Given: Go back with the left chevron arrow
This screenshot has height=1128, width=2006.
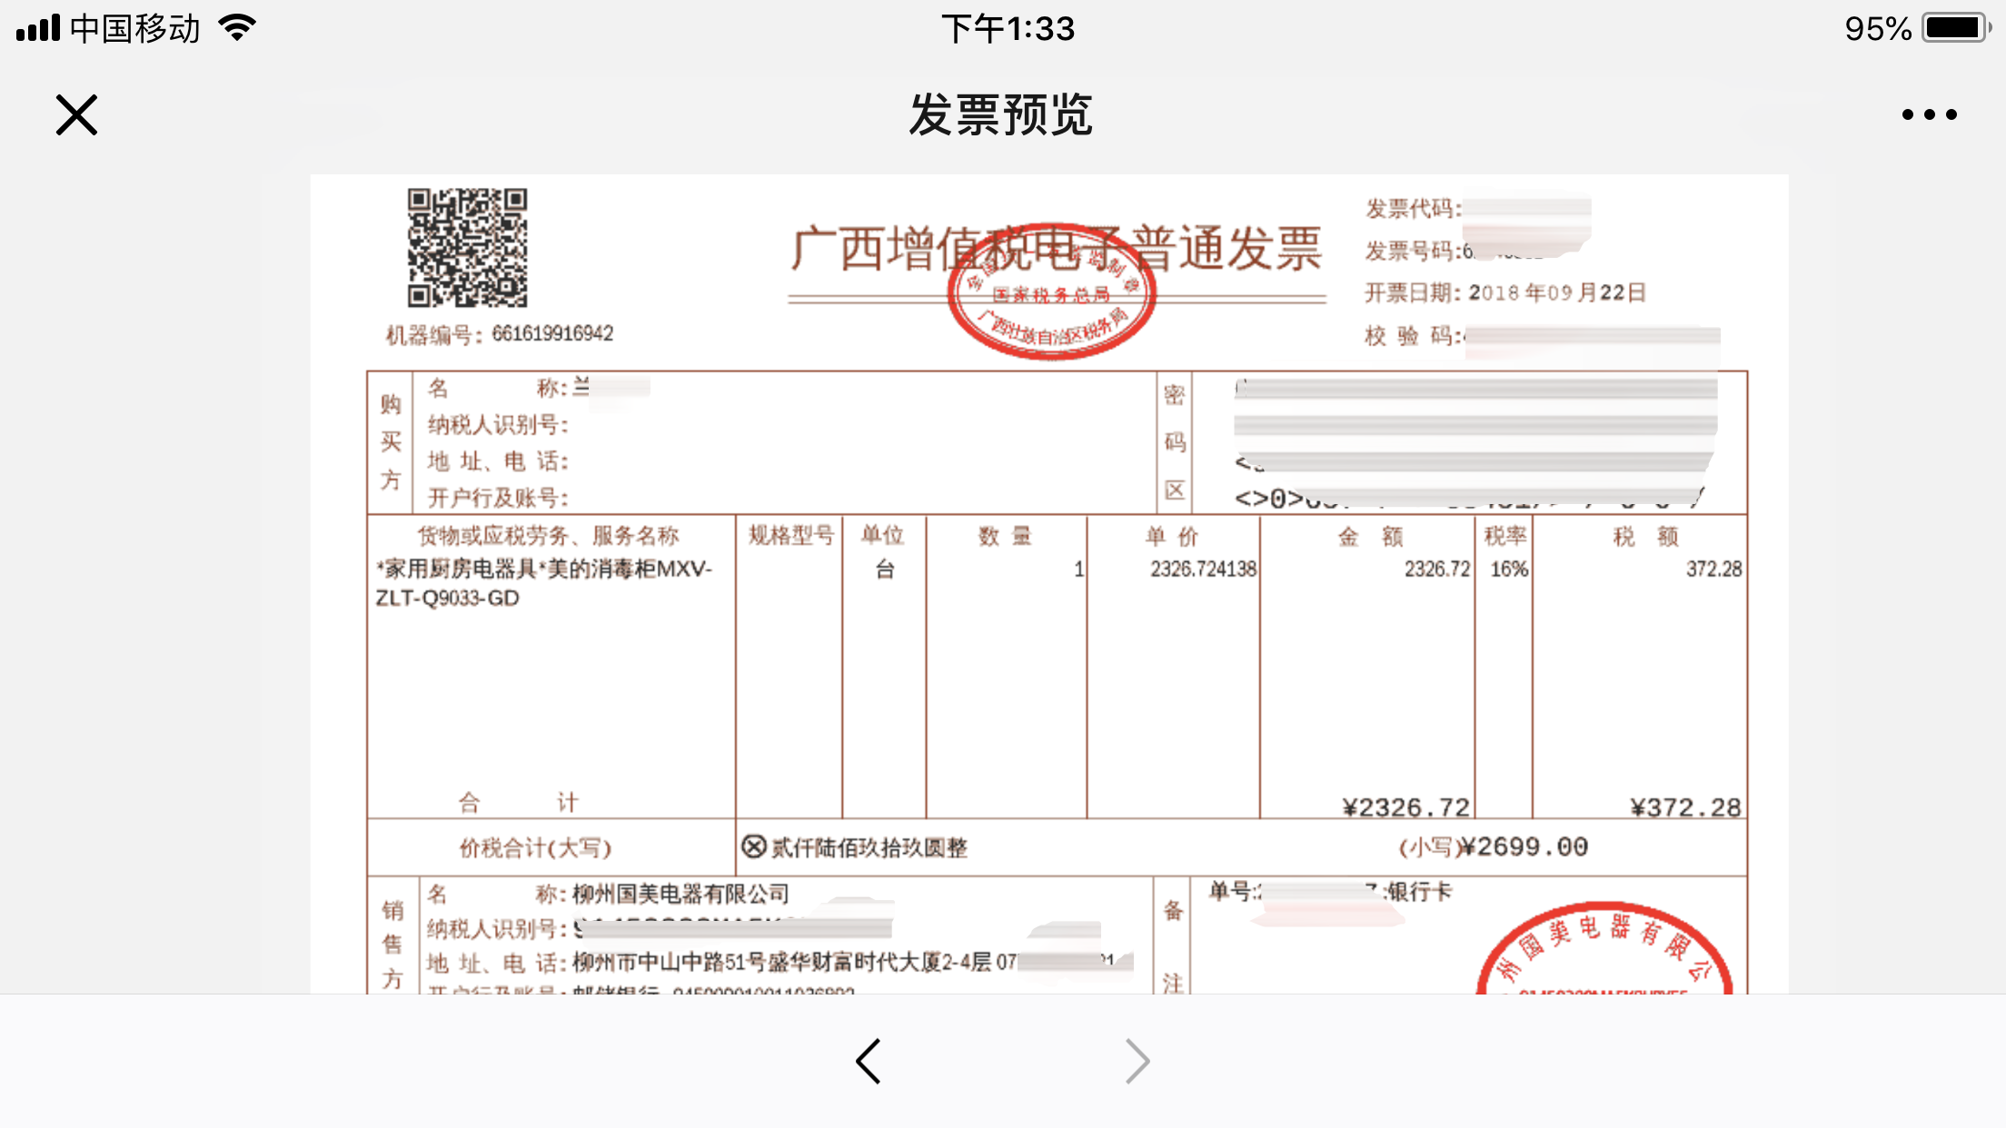Looking at the screenshot, I should (869, 1061).
